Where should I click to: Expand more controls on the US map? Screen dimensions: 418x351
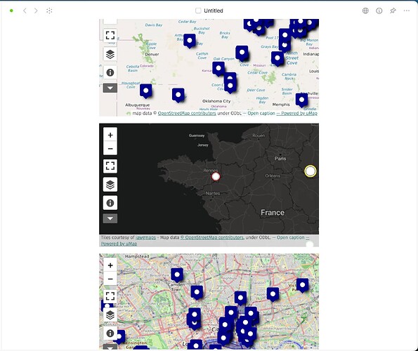coord(110,88)
